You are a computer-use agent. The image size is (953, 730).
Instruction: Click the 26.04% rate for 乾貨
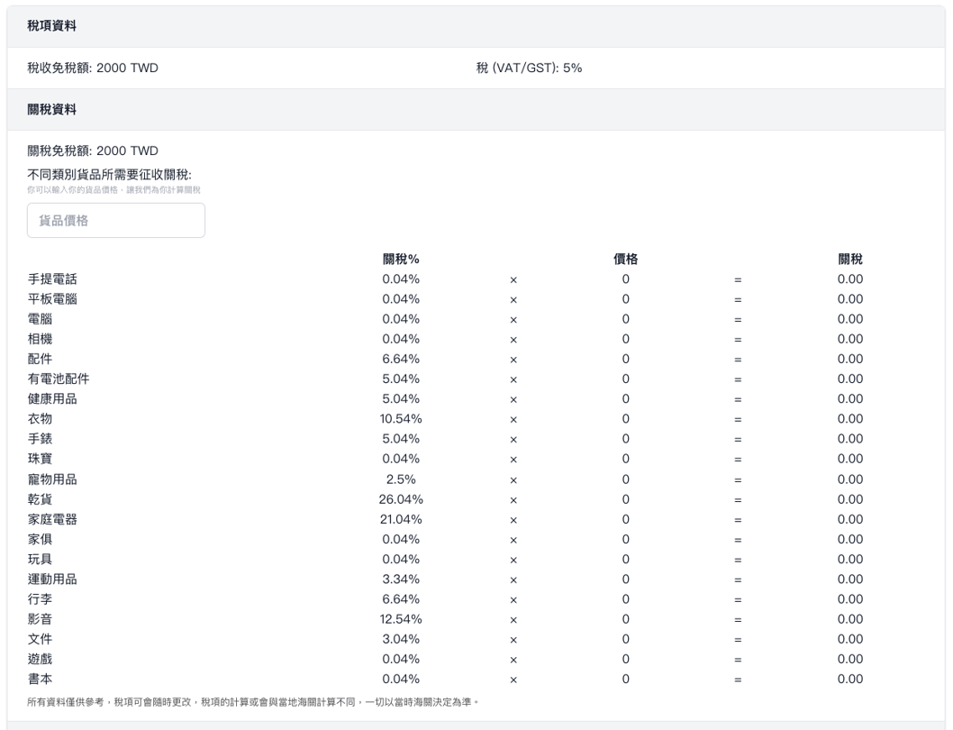point(401,499)
